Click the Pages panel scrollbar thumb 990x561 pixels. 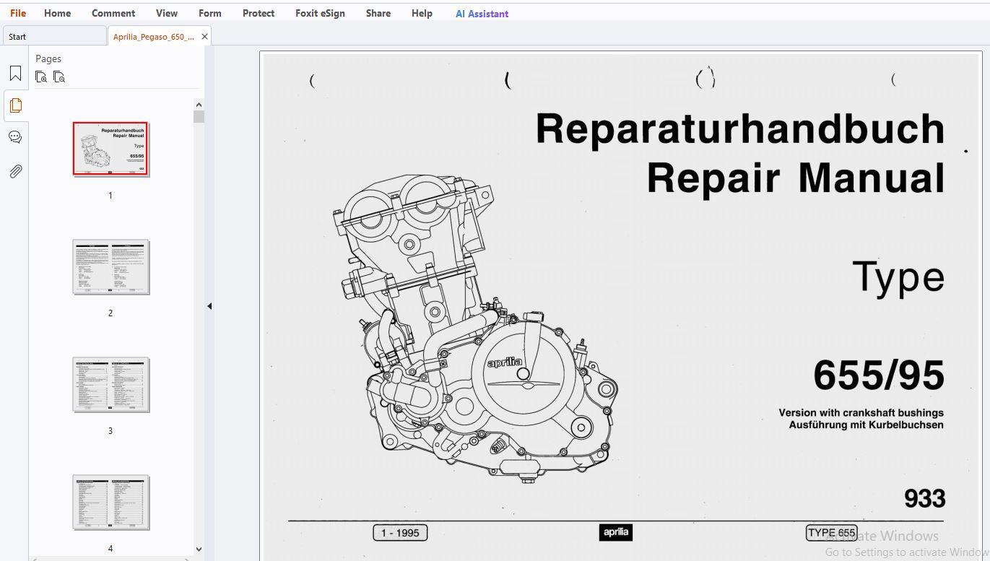tap(199, 117)
